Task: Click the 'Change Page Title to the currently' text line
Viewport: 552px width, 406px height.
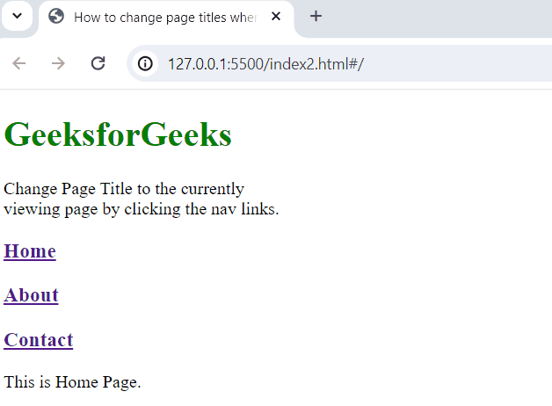Action: (123, 189)
